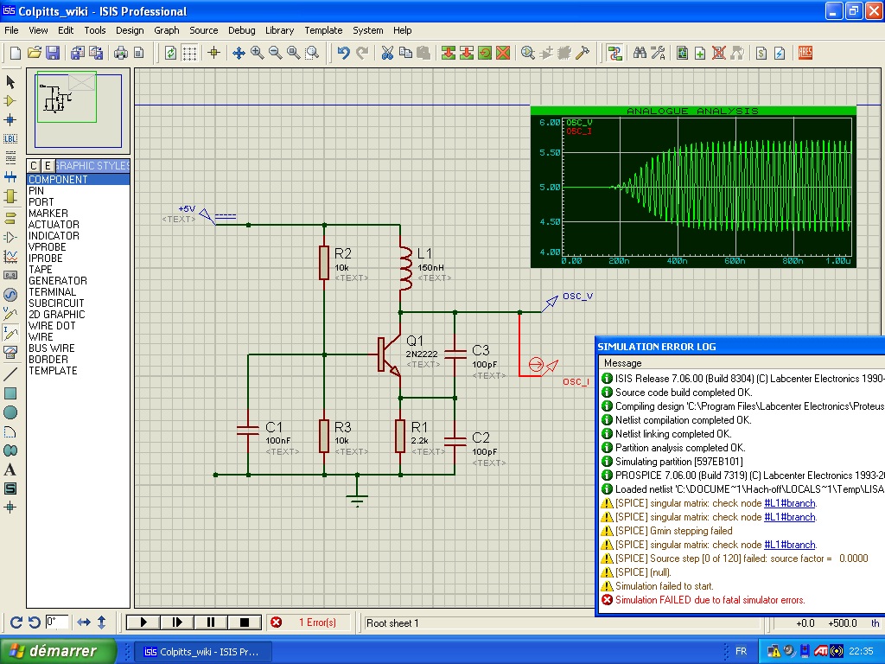
Task: Click the 1 Error(s) status button
Action: click(308, 622)
